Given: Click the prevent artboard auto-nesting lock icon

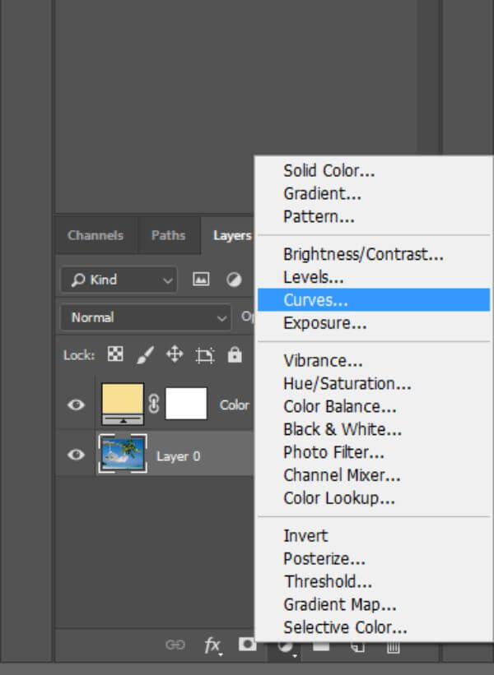Looking at the screenshot, I should point(205,355).
